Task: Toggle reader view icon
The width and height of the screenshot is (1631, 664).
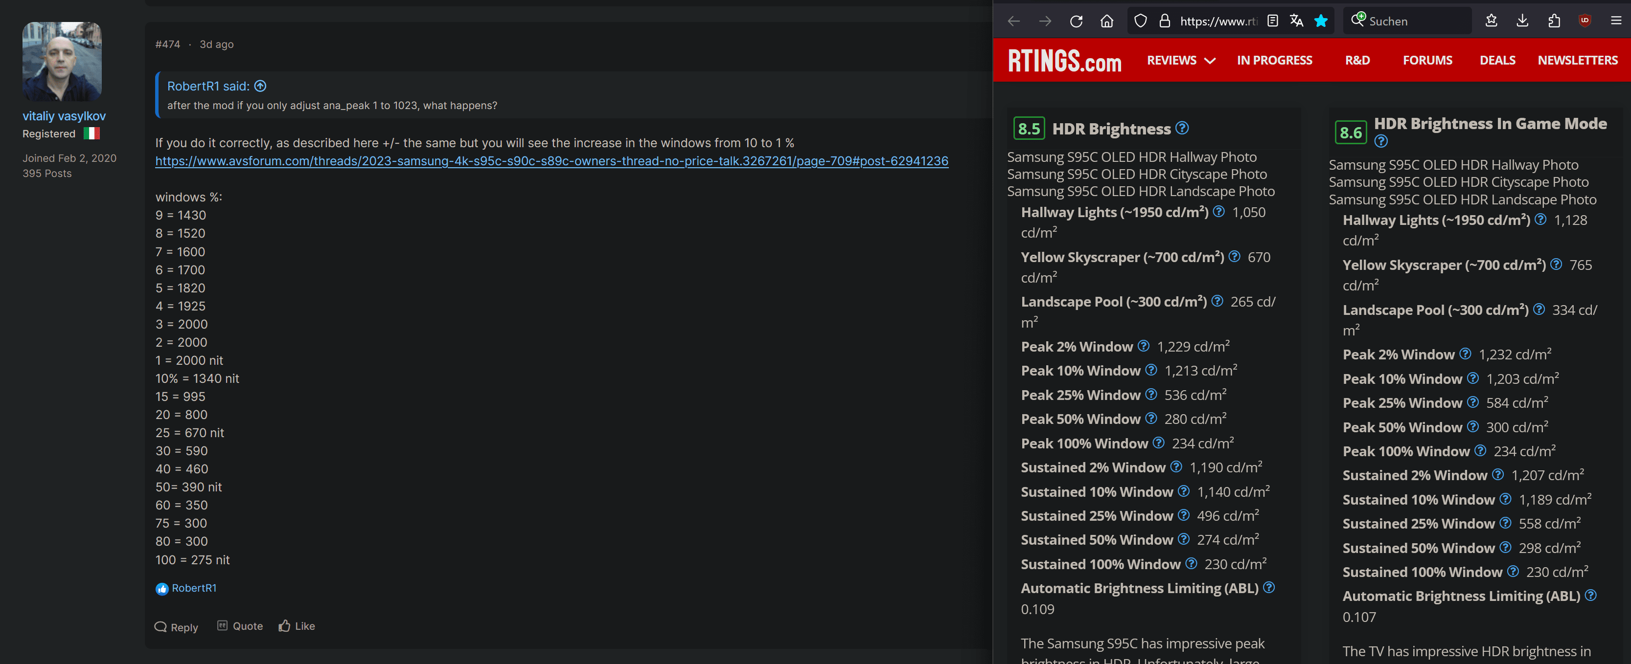Action: pyautogui.click(x=1273, y=21)
